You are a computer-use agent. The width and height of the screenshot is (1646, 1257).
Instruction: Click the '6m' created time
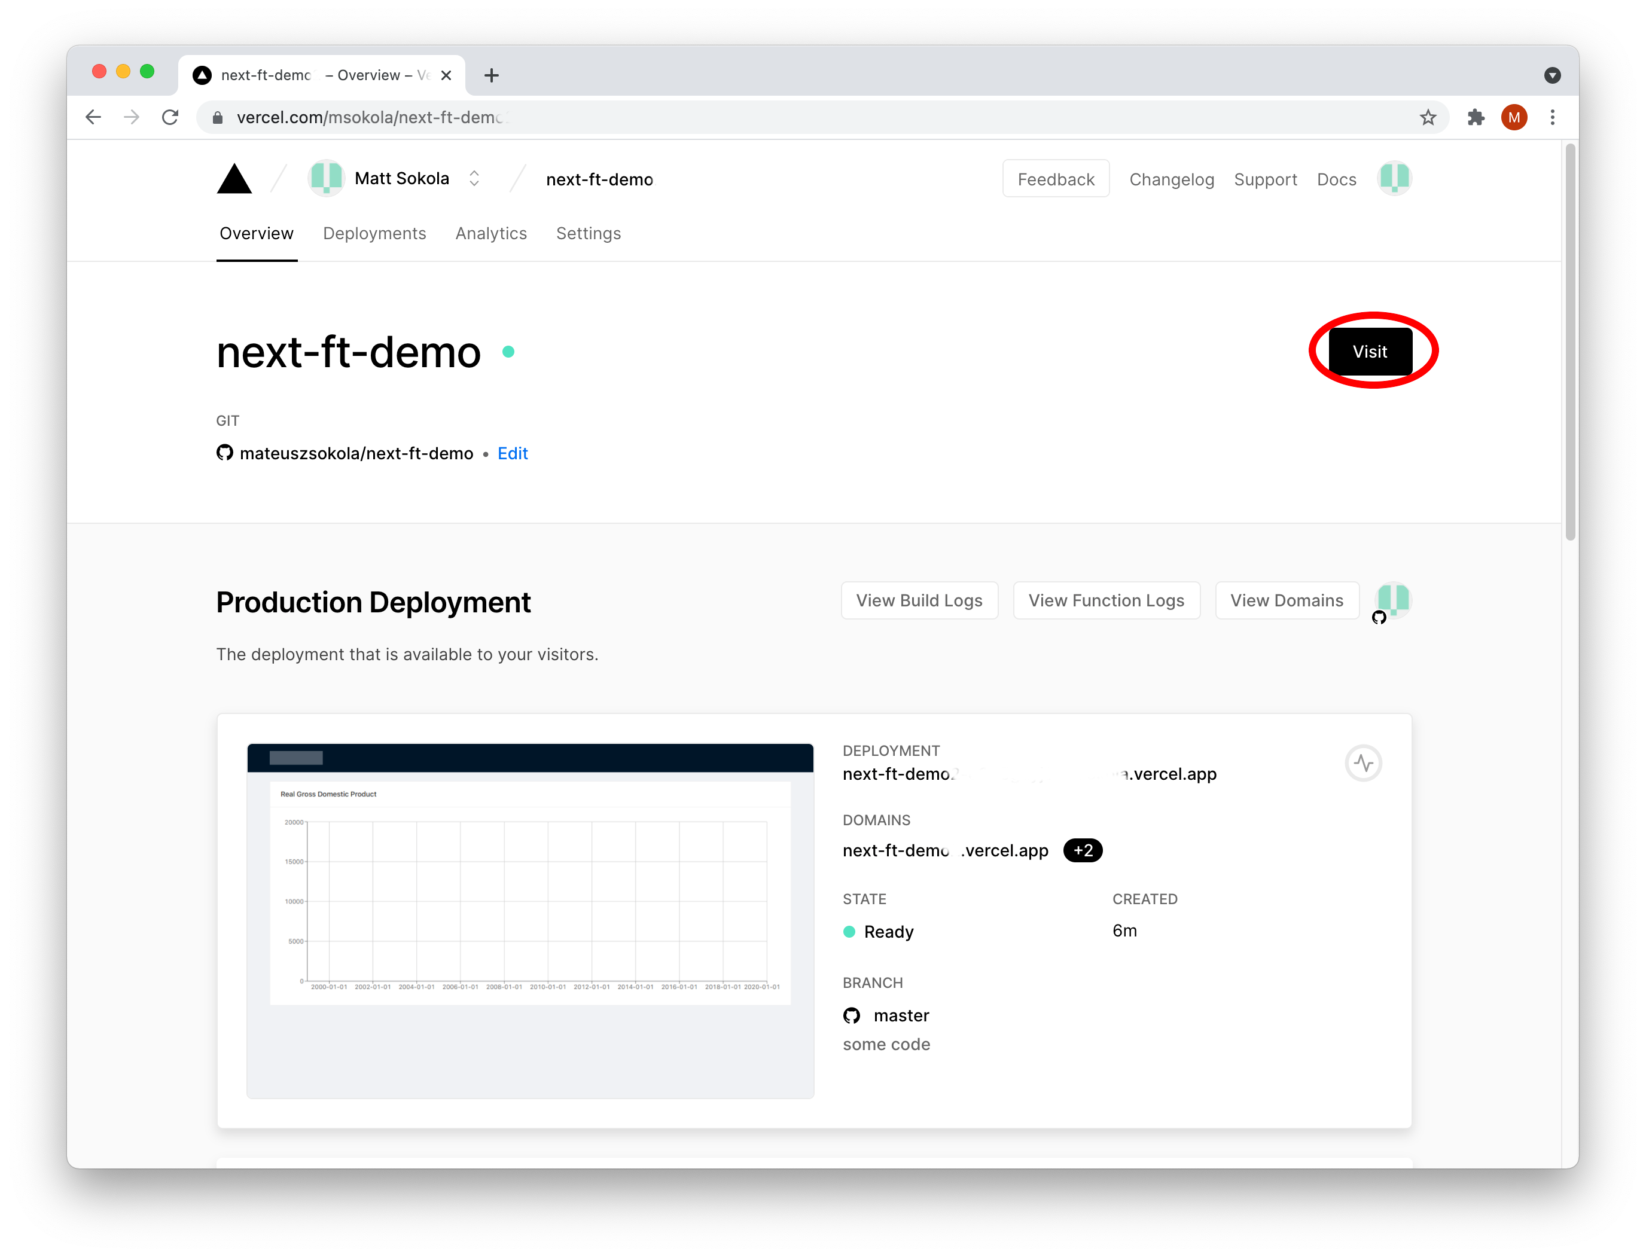coord(1124,930)
